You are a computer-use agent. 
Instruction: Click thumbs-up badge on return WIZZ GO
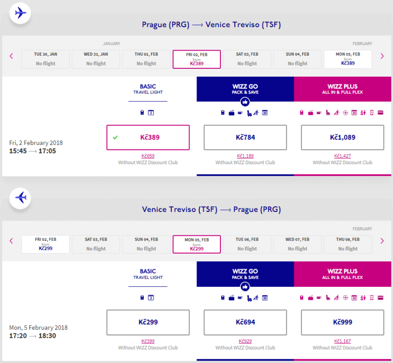tap(245, 286)
